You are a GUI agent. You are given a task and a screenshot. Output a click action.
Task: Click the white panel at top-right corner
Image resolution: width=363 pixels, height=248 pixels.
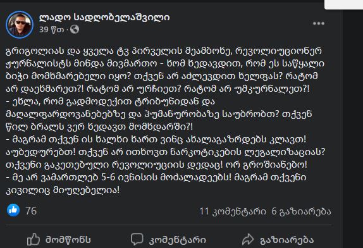[344, 4]
